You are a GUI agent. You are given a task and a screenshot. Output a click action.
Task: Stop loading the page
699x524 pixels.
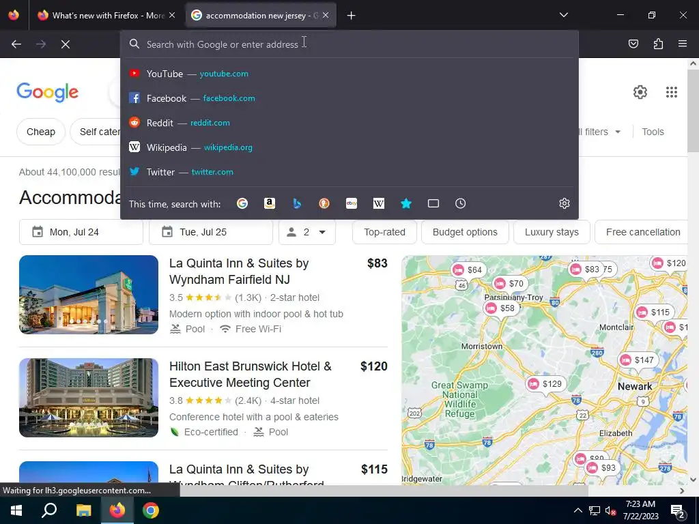(x=65, y=44)
